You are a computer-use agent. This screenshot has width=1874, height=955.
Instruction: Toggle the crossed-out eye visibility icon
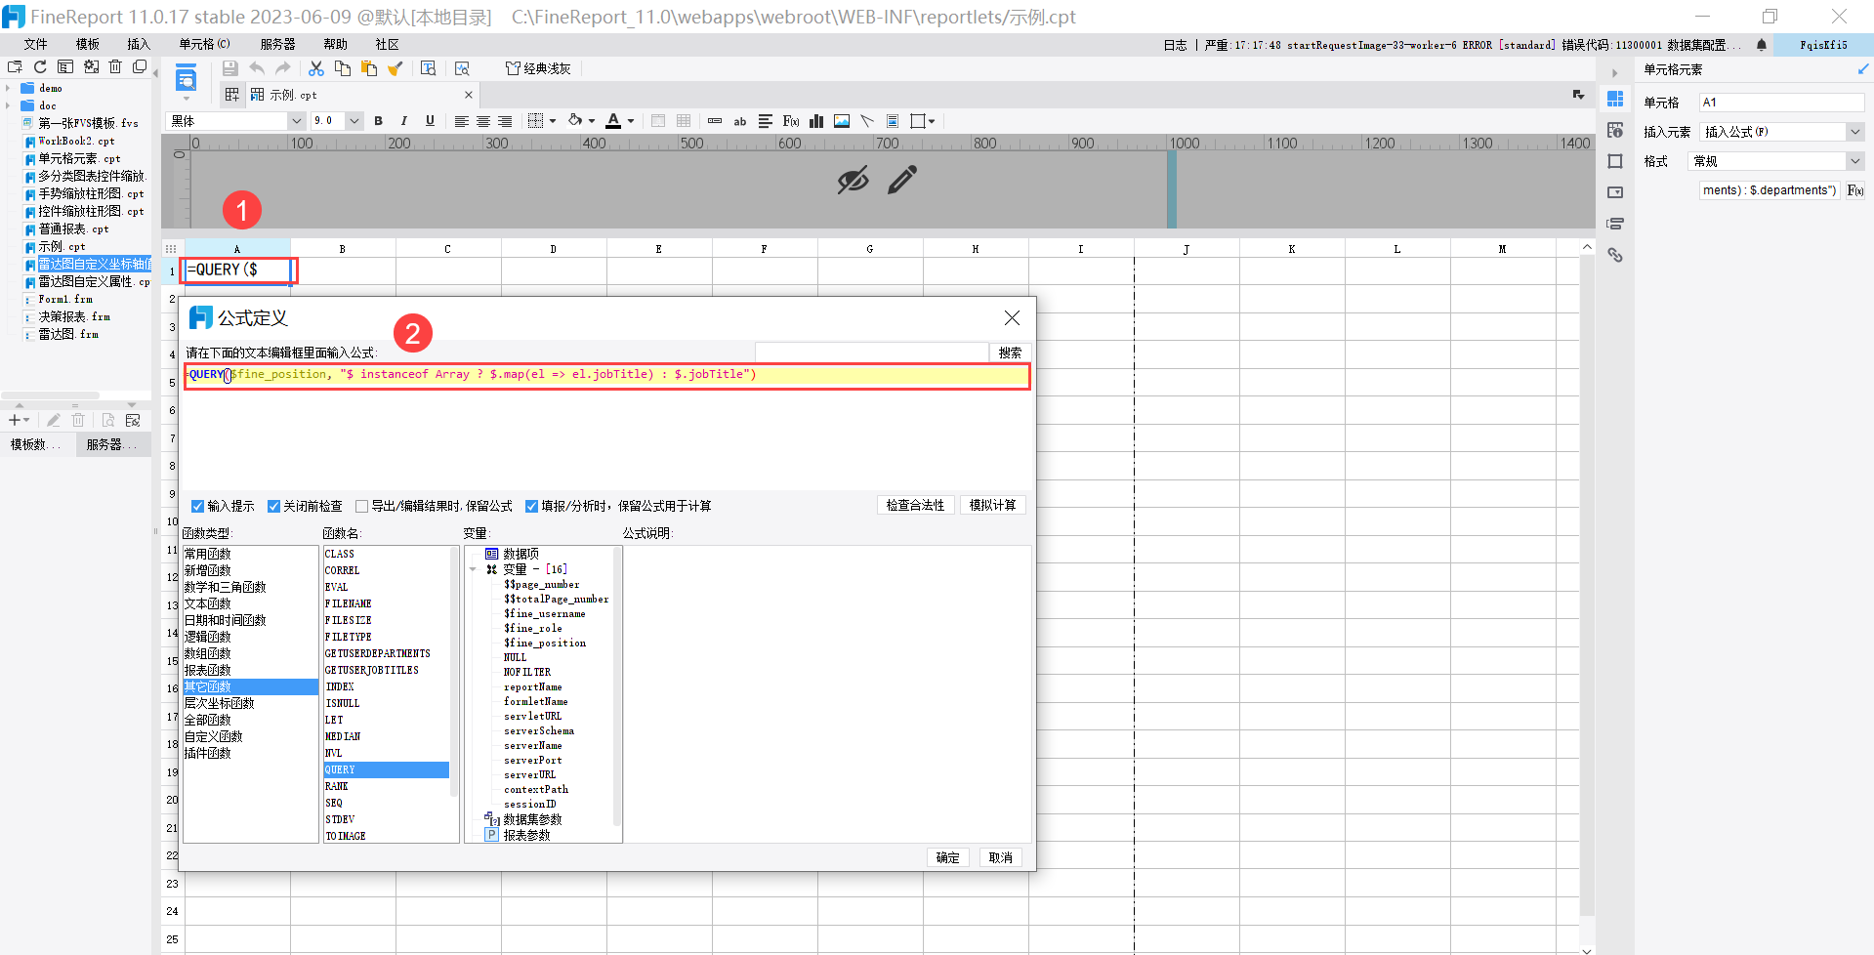point(853,180)
